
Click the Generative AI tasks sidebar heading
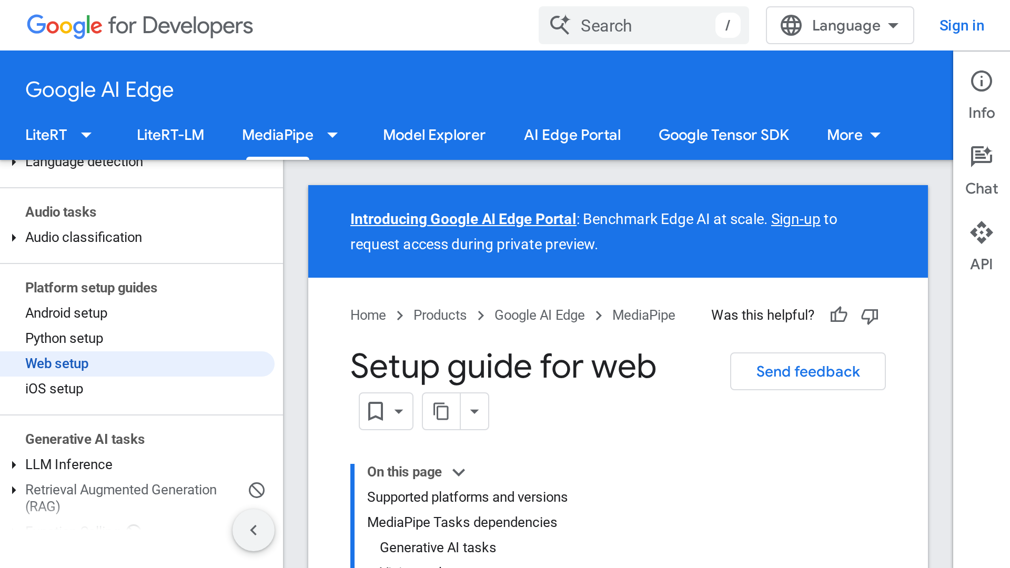pos(85,439)
